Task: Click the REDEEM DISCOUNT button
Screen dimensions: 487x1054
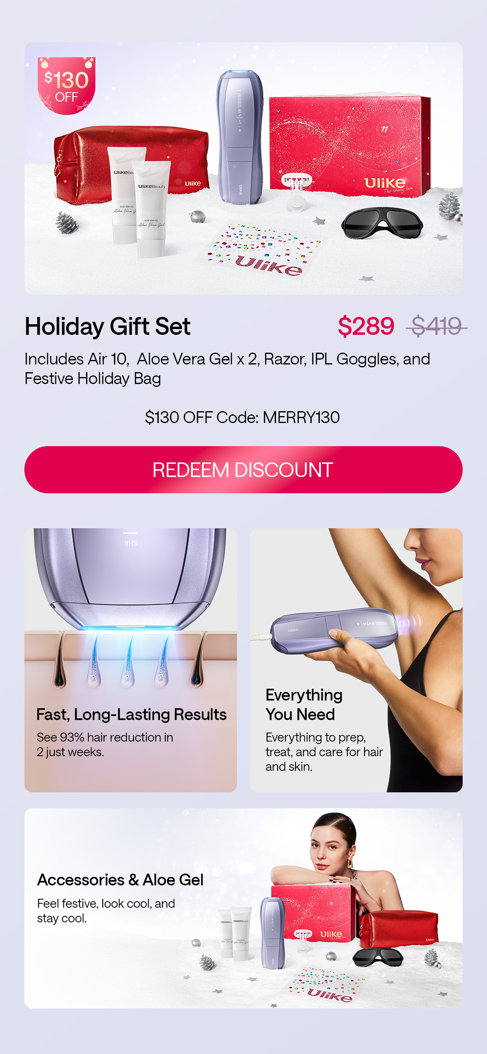Action: tap(243, 469)
